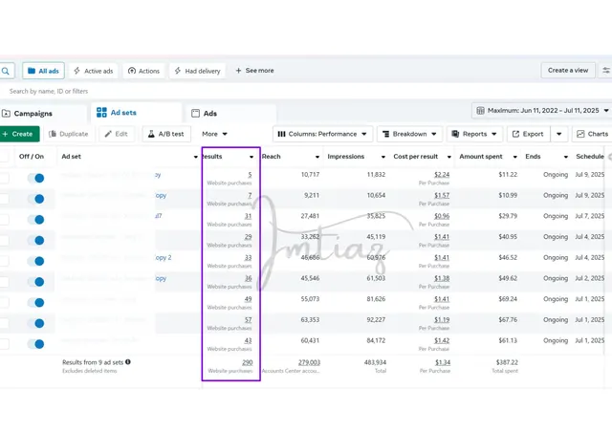Click the Duplicate button
This screenshot has height=432, width=612.
pyautogui.click(x=68, y=134)
